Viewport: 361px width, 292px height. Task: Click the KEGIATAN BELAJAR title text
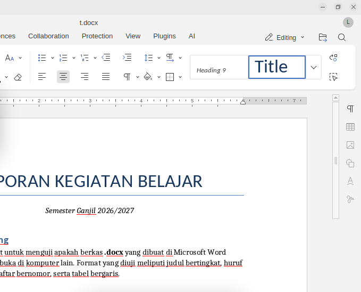coord(129,181)
